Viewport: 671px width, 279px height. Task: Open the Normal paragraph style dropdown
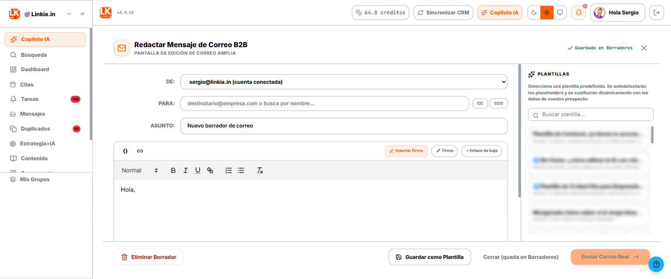[140, 170]
